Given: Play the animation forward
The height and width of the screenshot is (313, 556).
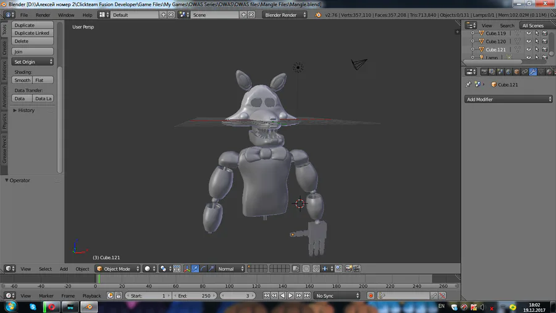Looking at the screenshot, I should pos(290,296).
